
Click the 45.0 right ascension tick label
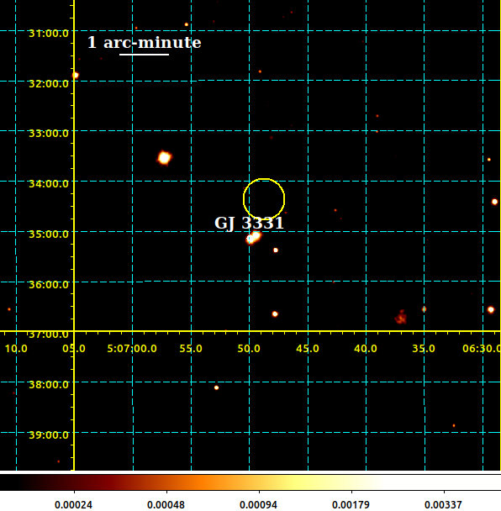click(x=308, y=349)
